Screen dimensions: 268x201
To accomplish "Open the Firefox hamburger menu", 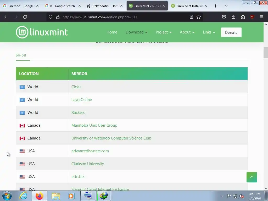I will tap(262, 17).
